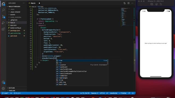Choose the 'true' autocomplete suggestion
This screenshot has width=175, height=98.
[x=82, y=60]
